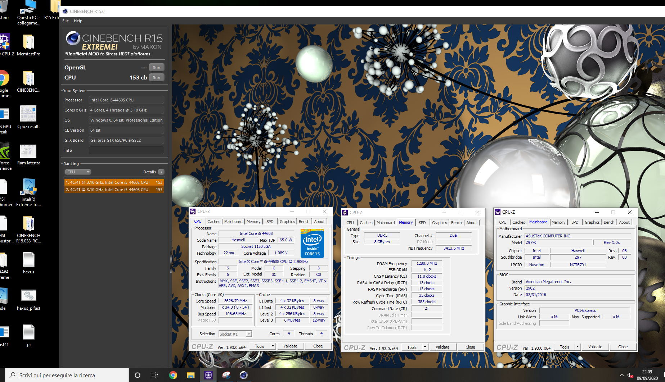Open the taskbar clock and date

click(x=647, y=375)
